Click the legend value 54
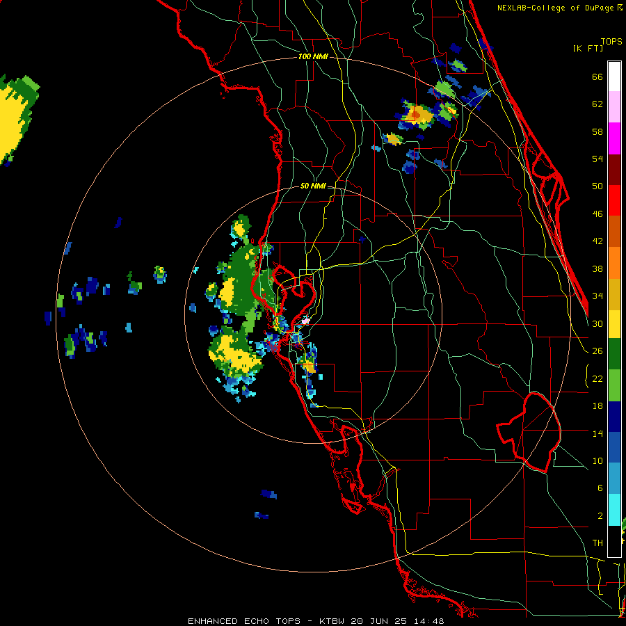Screen dimensions: 626x626 pos(597,159)
